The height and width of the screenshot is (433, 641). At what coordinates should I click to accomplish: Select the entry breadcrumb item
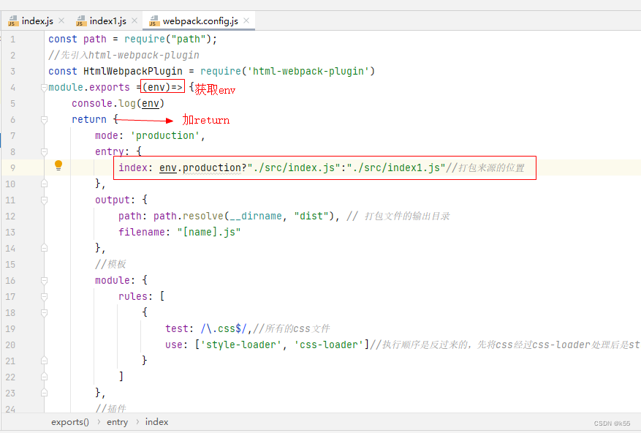(117, 422)
